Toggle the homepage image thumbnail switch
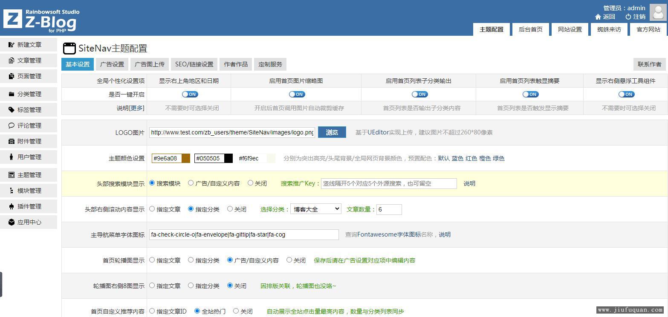 [x=297, y=94]
